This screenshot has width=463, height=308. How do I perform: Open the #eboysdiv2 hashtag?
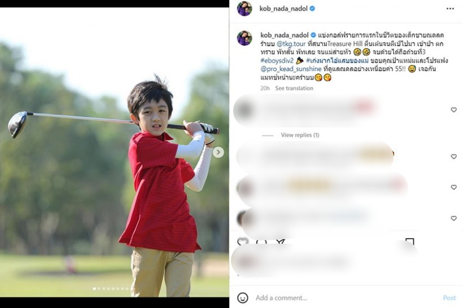pos(277,60)
